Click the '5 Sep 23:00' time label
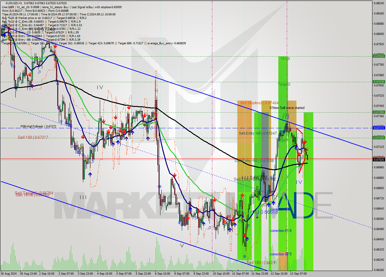386x277 pixels. [x=144, y=274]
